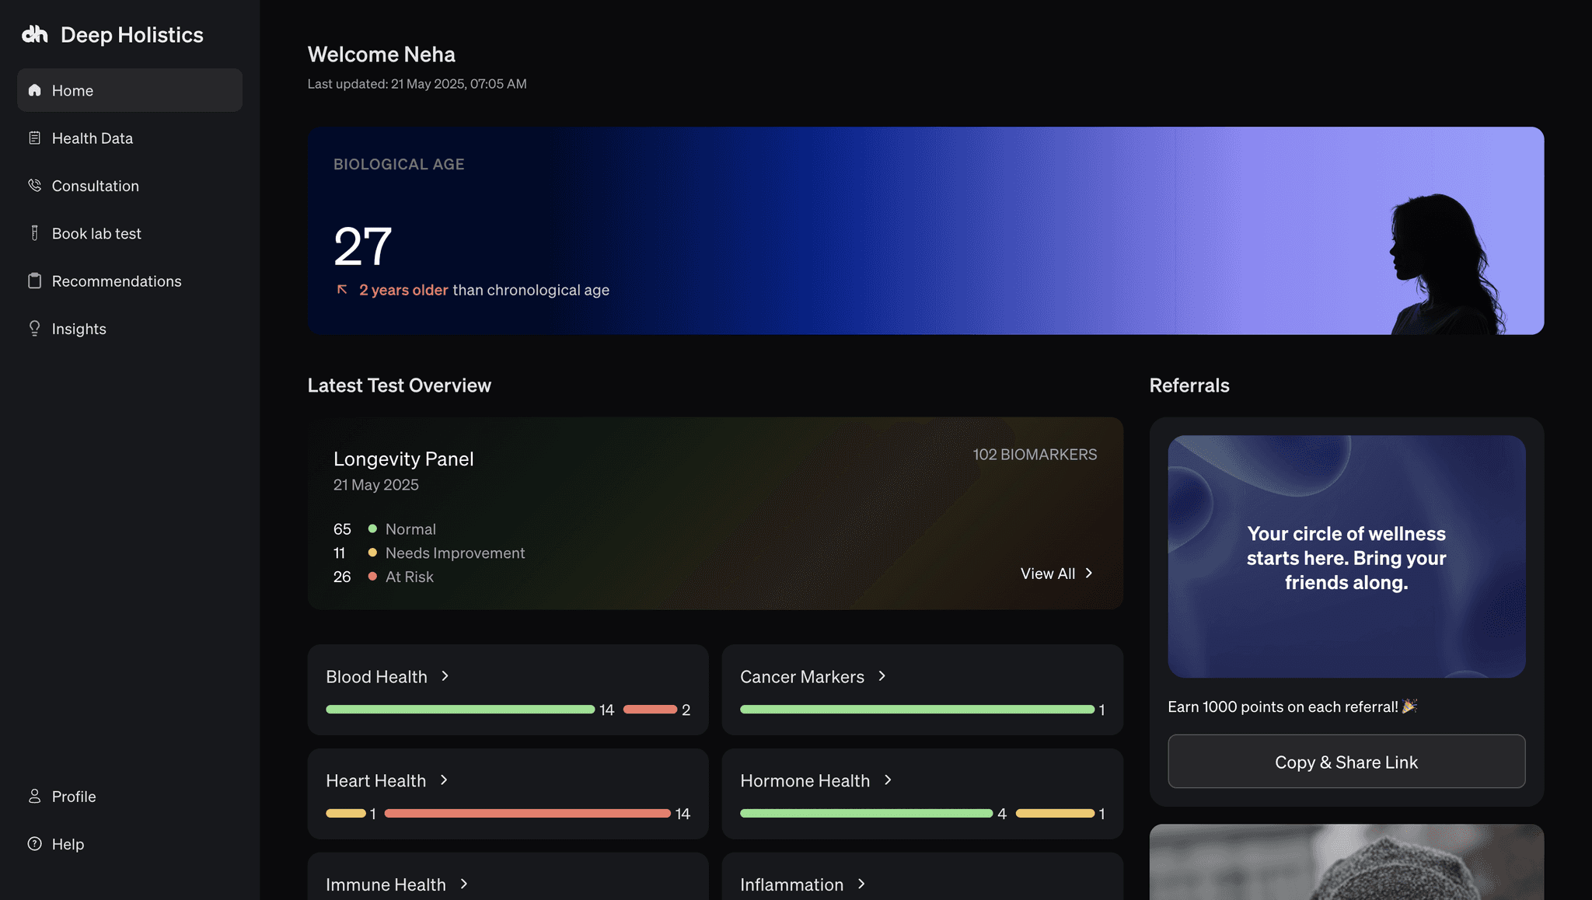The width and height of the screenshot is (1592, 900).
Task: Click the referral wellness image card
Action: pyautogui.click(x=1346, y=556)
